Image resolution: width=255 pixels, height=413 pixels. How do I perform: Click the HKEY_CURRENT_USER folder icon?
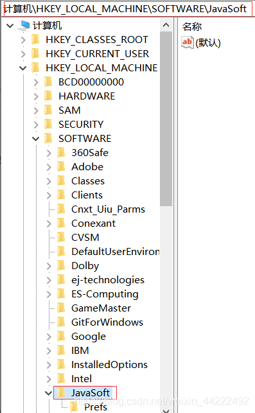tap(35, 54)
